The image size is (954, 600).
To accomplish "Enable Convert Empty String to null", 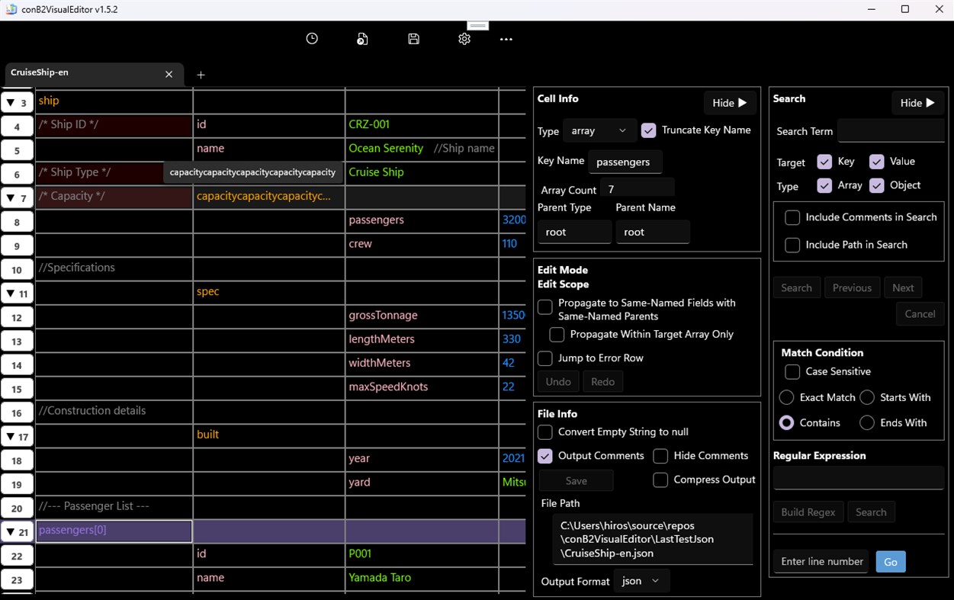I will click(545, 432).
